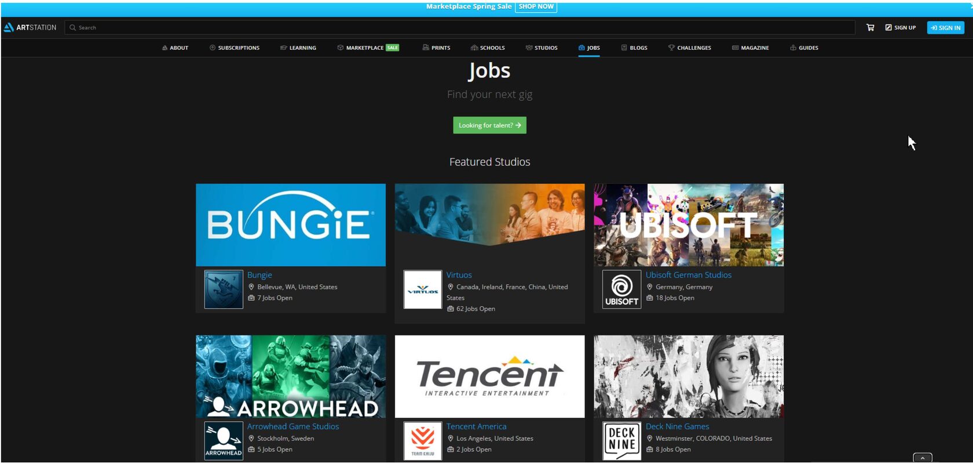This screenshot has width=973, height=464.
Task: Click the '18 Jobs Open' text under Ubisoft
Action: pyautogui.click(x=675, y=298)
